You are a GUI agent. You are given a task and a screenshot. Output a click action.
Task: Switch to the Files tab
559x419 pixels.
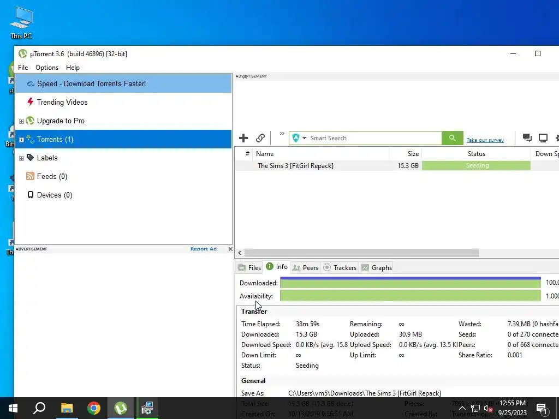point(249,267)
